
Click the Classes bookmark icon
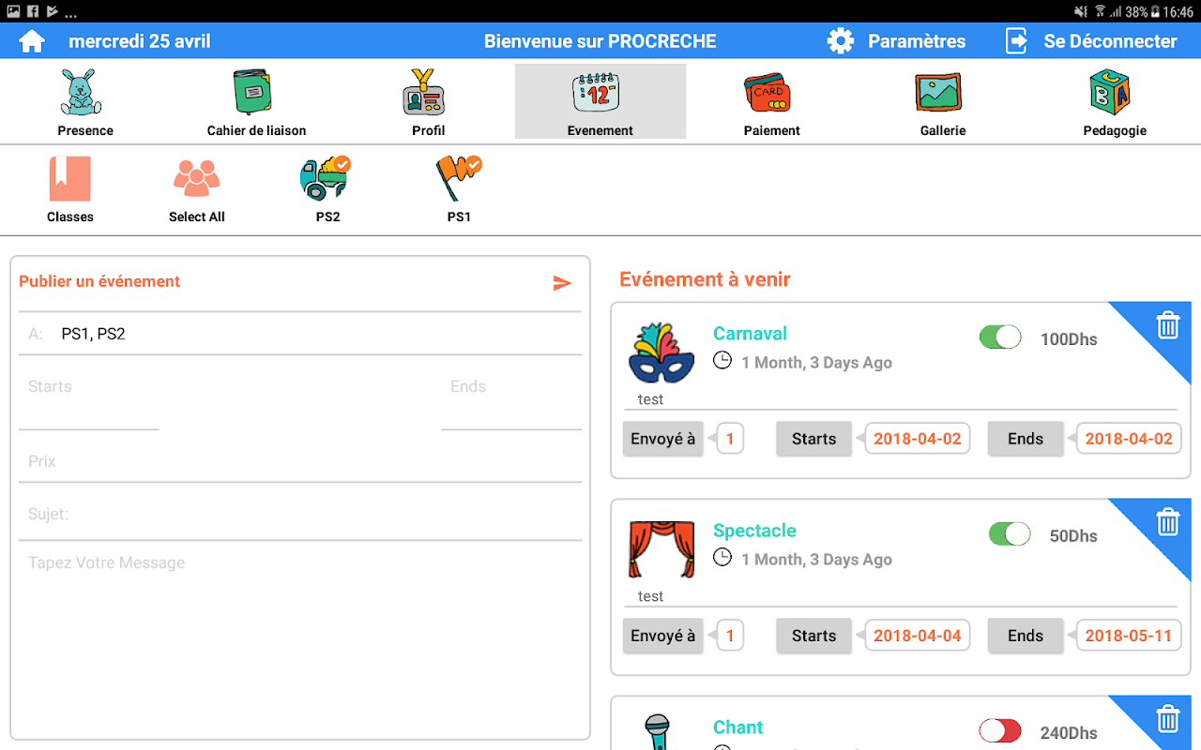pos(70,178)
